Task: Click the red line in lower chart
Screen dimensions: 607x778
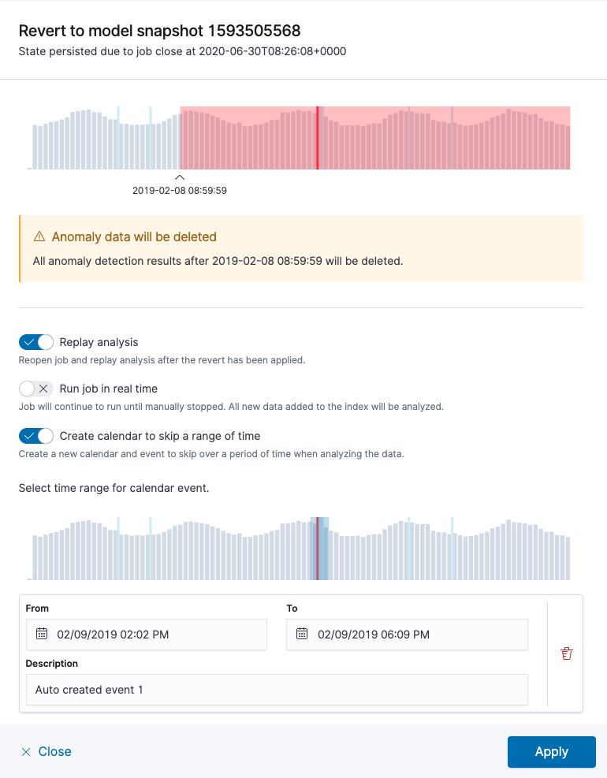Action: click(318, 549)
